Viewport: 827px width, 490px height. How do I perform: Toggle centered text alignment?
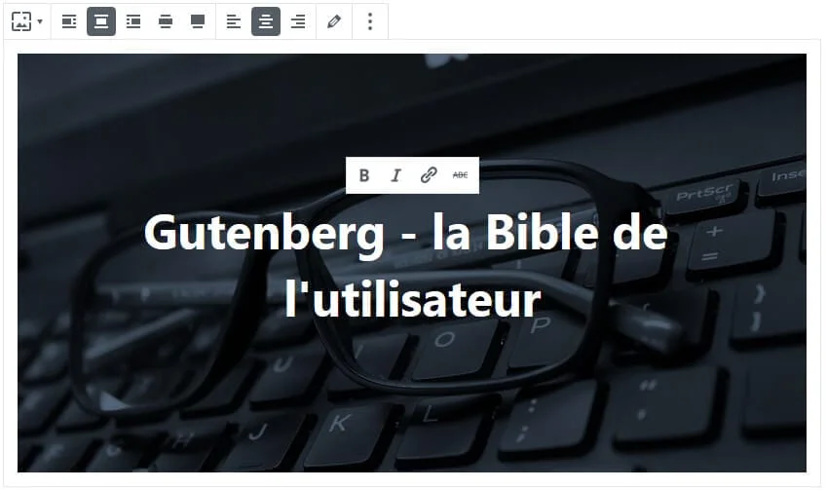point(266,21)
